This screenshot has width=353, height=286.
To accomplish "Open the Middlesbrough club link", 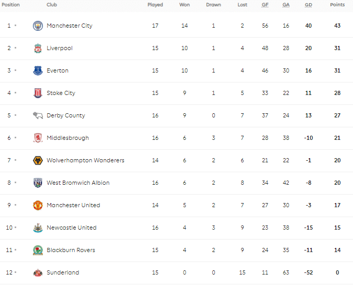I will 68,138.
